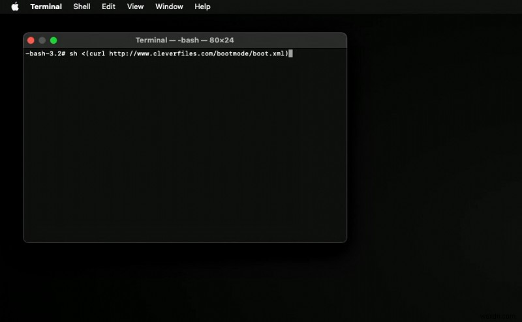Open the View menu
This screenshot has height=322, width=522.
tap(135, 7)
